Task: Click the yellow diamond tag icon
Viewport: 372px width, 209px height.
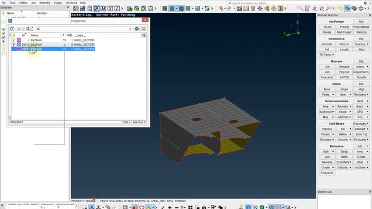Action: coord(340,9)
